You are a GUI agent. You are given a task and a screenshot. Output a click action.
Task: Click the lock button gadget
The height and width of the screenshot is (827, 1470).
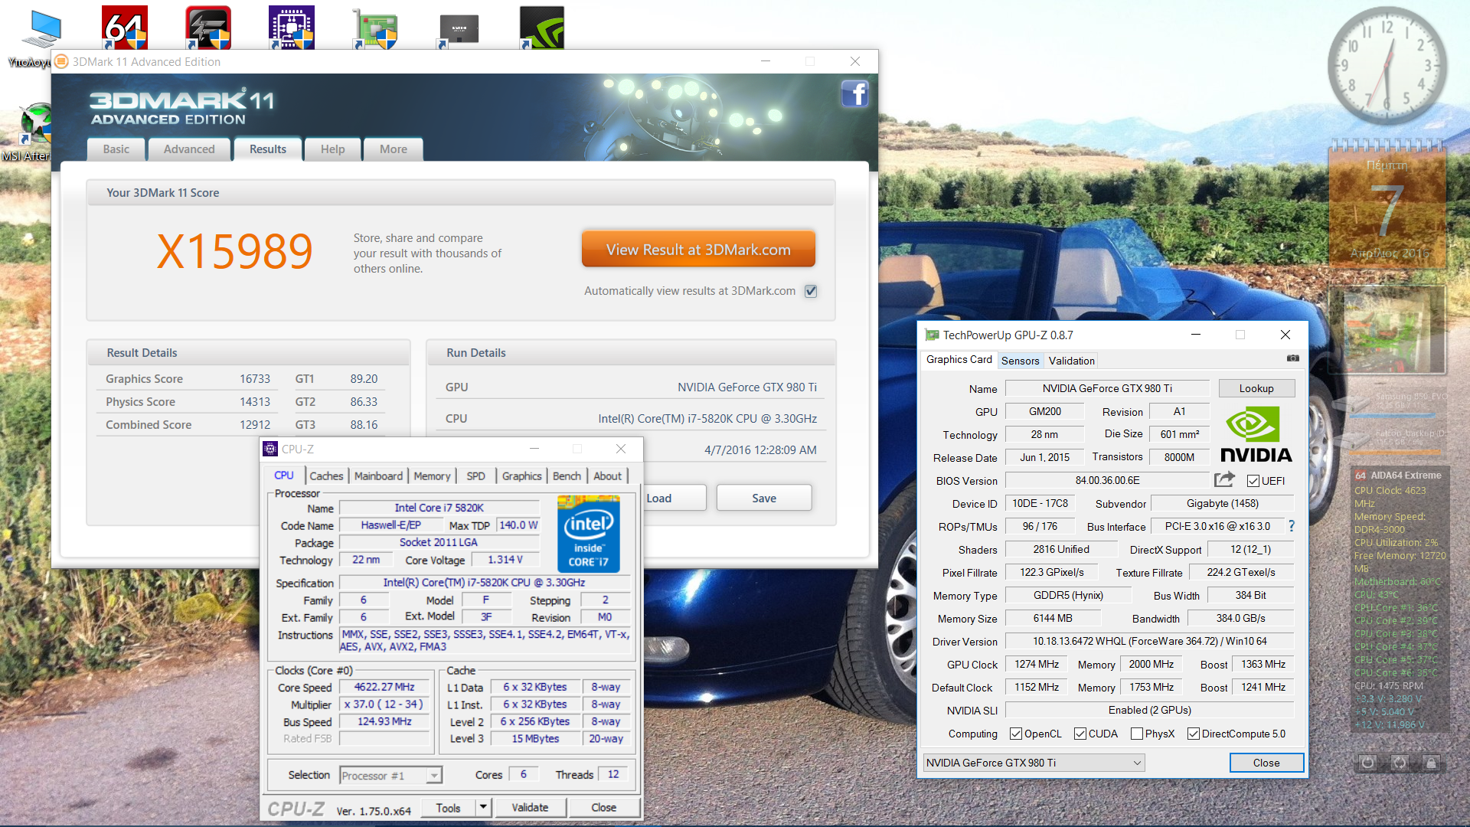tap(1431, 762)
